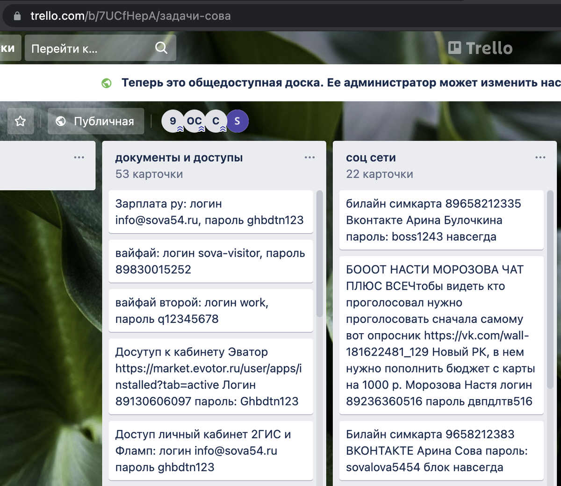Screen dimensions: 561x486
Task: Open member avatar labeled 9
Action: point(173,121)
